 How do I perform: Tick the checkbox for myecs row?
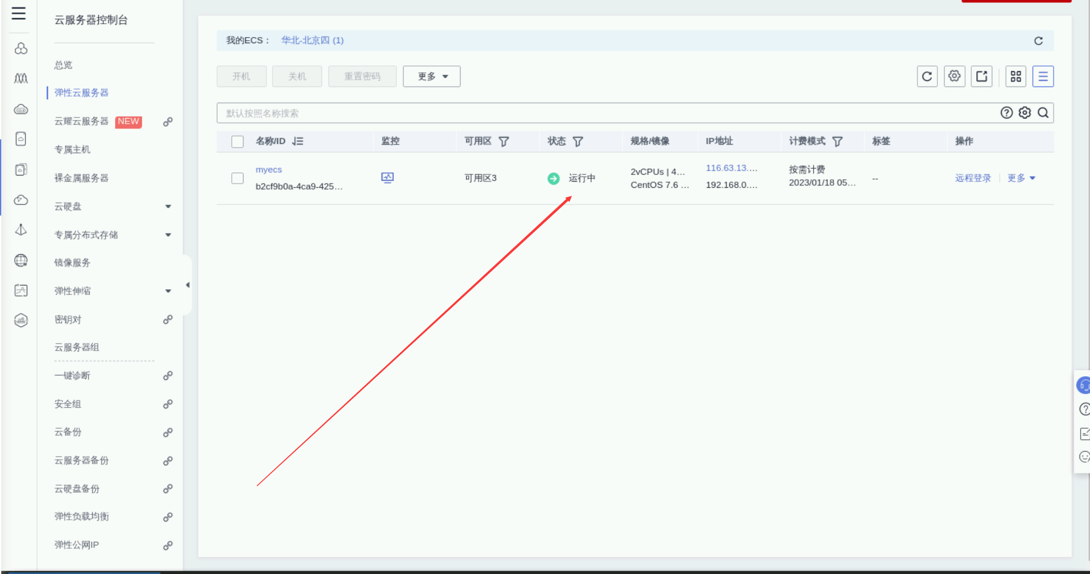(x=237, y=178)
